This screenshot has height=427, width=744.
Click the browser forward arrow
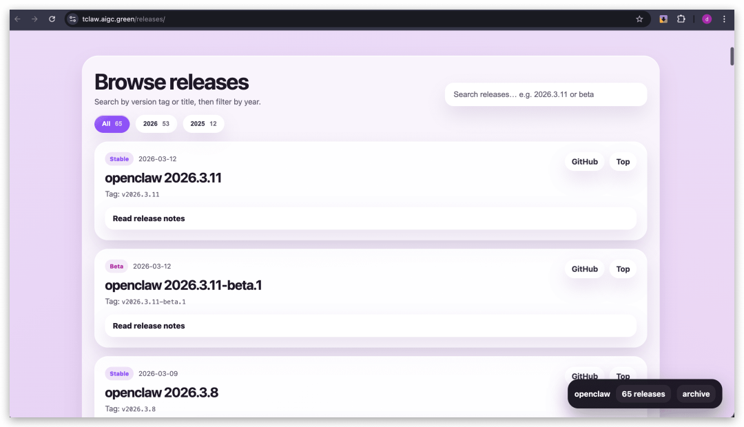[34, 19]
